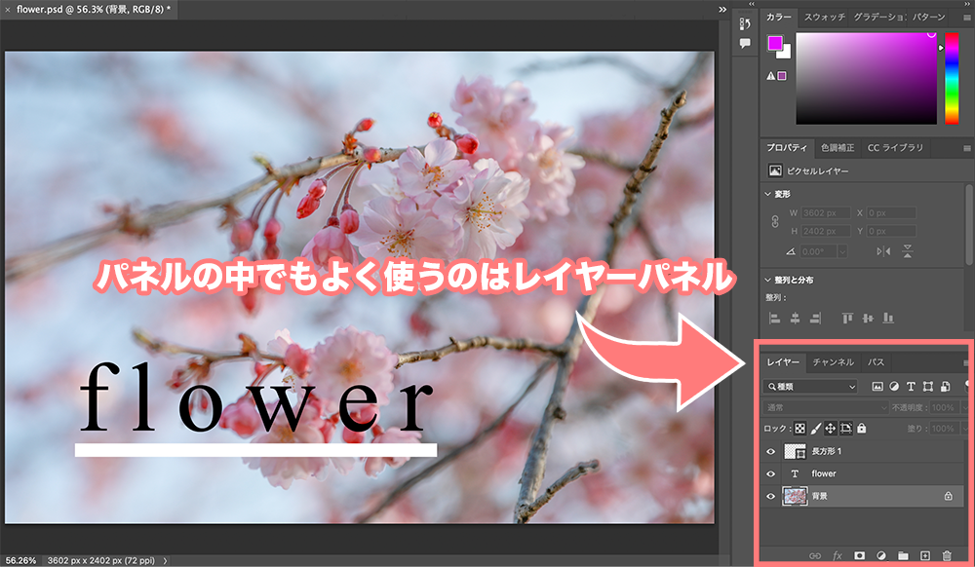The width and height of the screenshot is (975, 567).
Task: Add a layer mask to the selected layer
Action: (860, 554)
